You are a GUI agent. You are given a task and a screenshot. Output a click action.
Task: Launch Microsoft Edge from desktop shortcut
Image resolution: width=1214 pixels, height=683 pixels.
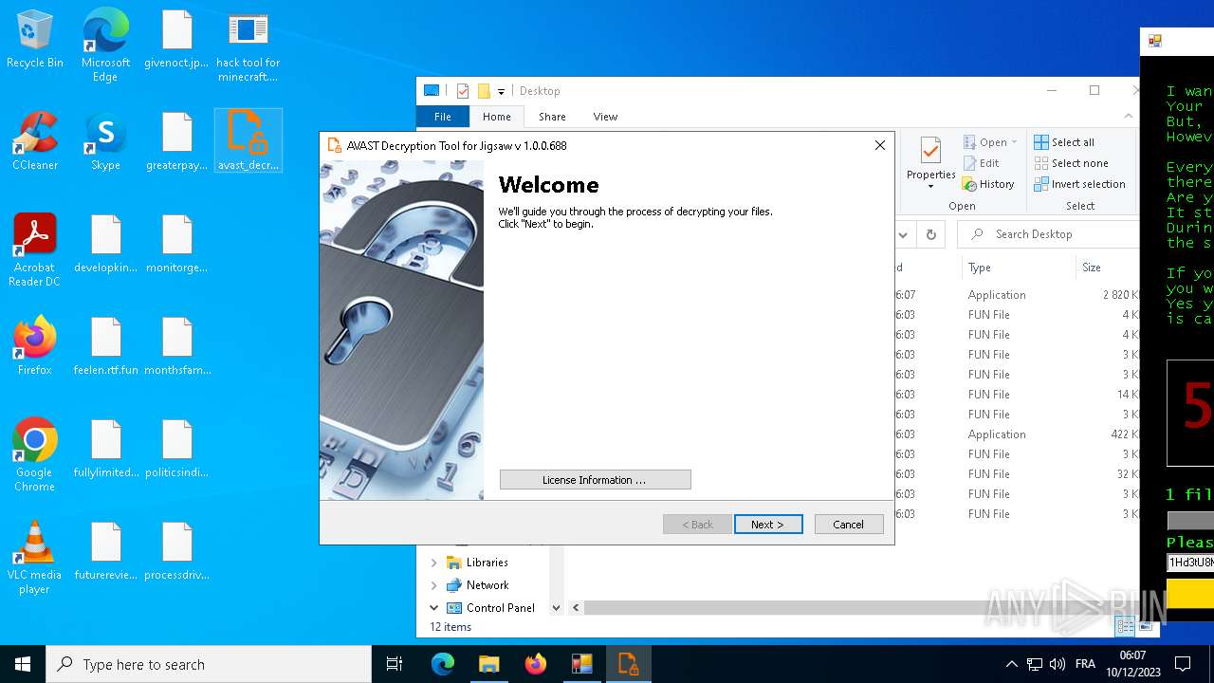105,46
